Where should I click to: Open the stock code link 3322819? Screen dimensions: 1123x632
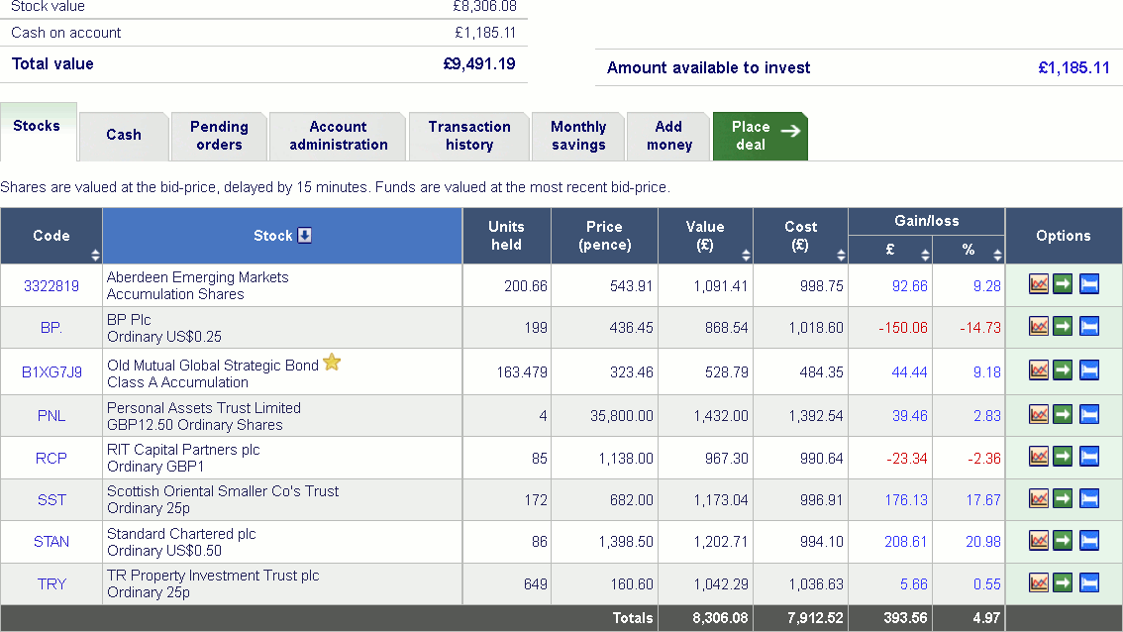tap(51, 286)
